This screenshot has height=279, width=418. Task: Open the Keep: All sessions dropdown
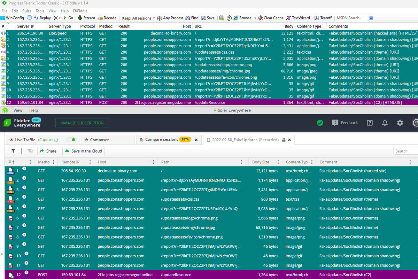coord(139,18)
